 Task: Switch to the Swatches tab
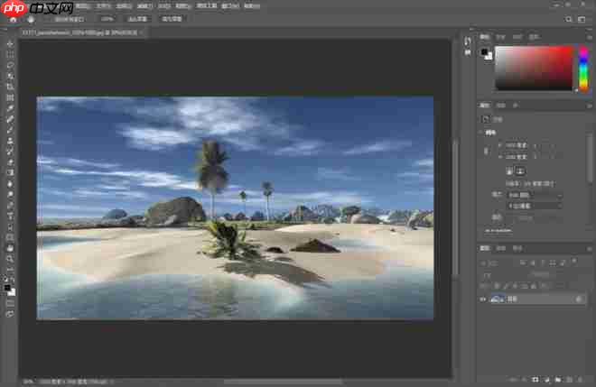tap(500, 37)
